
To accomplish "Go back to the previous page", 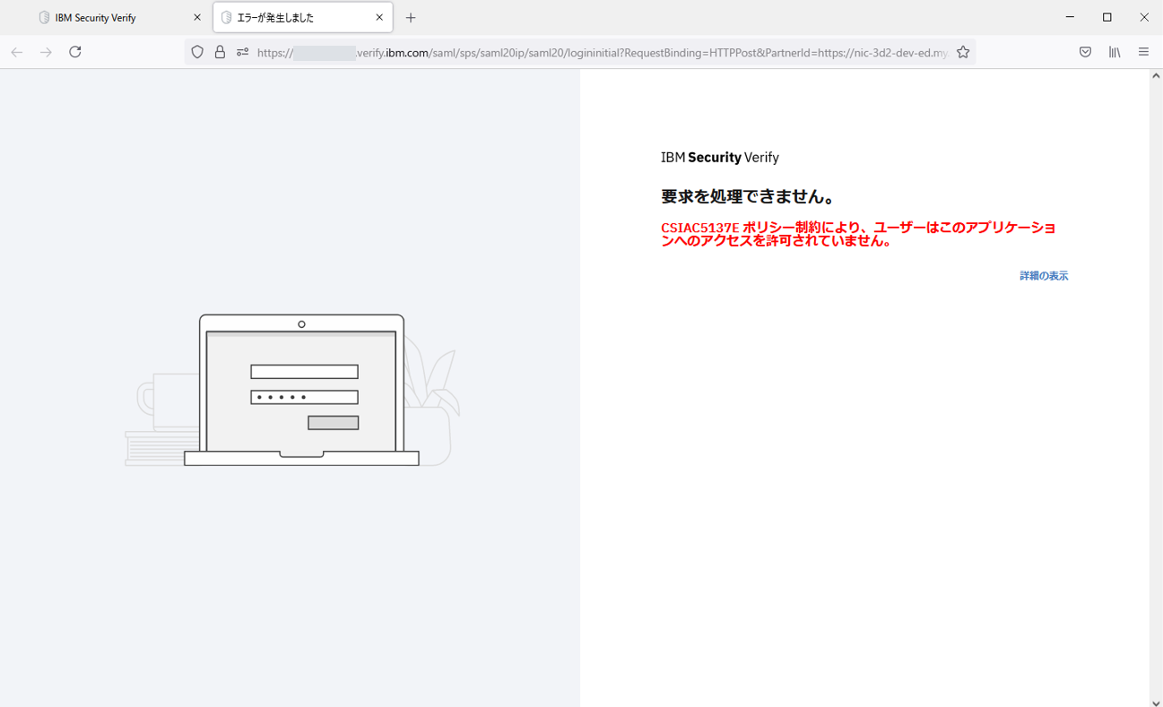I will 17,52.
